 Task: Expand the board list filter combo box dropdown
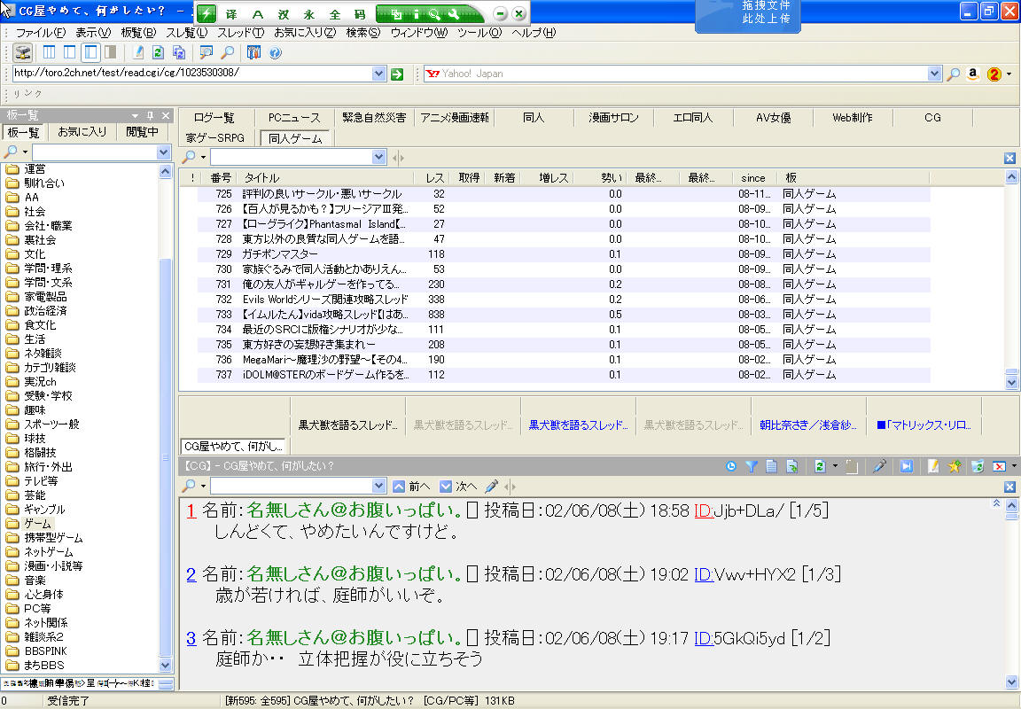click(x=163, y=152)
